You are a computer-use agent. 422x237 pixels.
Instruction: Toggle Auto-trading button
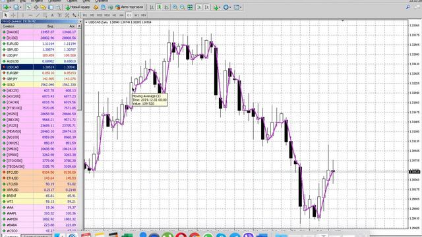[x=129, y=7]
